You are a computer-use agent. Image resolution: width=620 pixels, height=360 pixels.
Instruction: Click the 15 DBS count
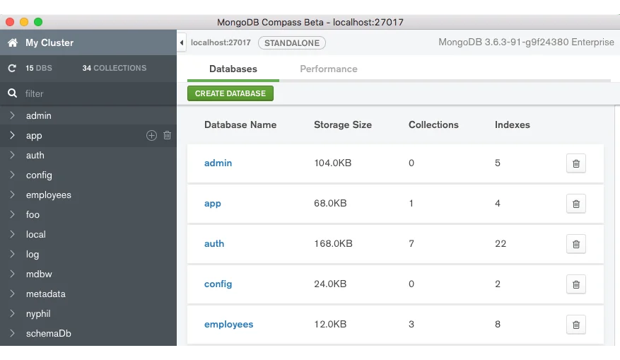(39, 68)
